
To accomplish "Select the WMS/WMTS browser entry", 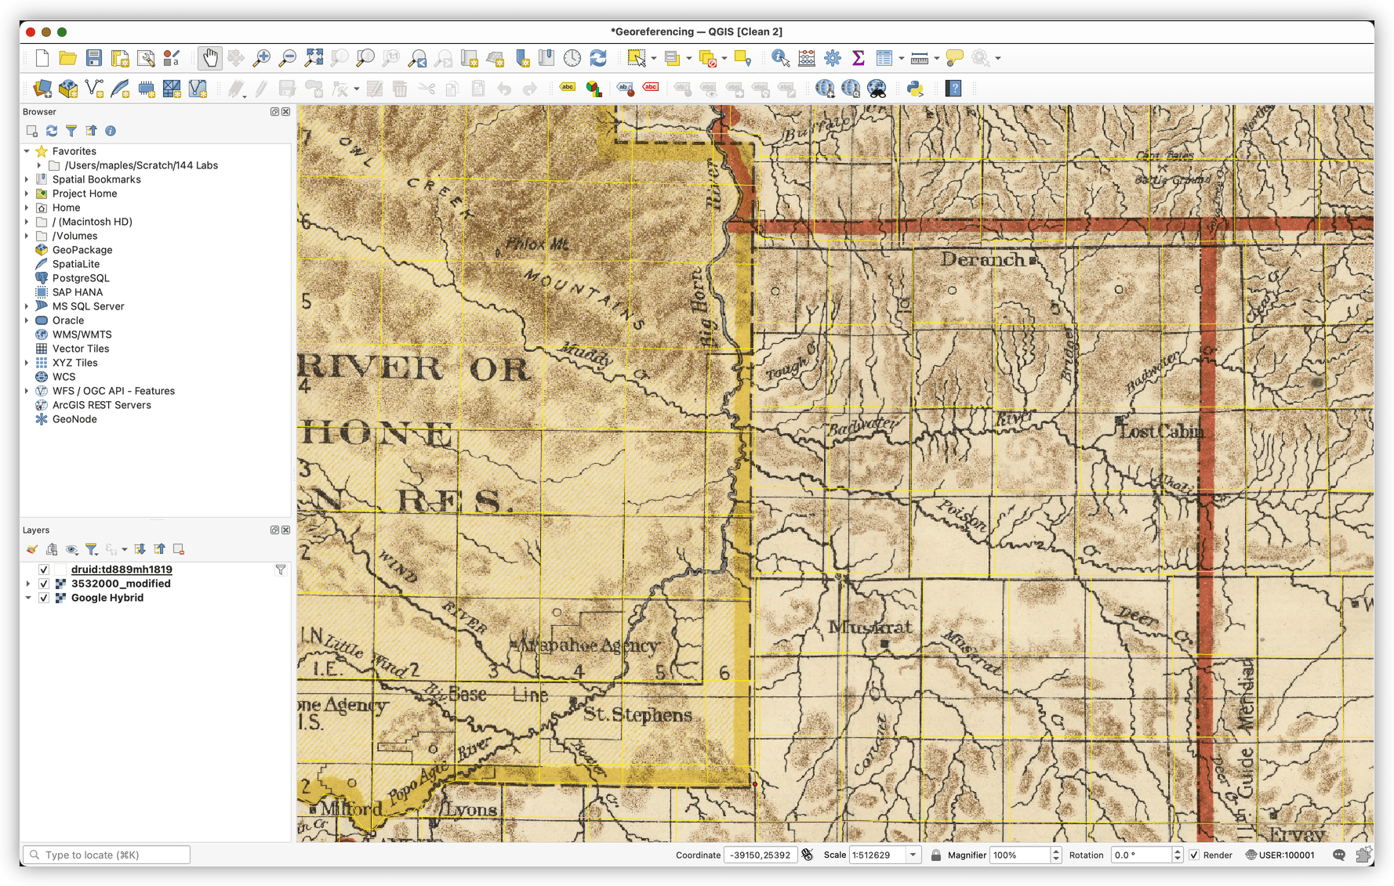I will [x=82, y=335].
